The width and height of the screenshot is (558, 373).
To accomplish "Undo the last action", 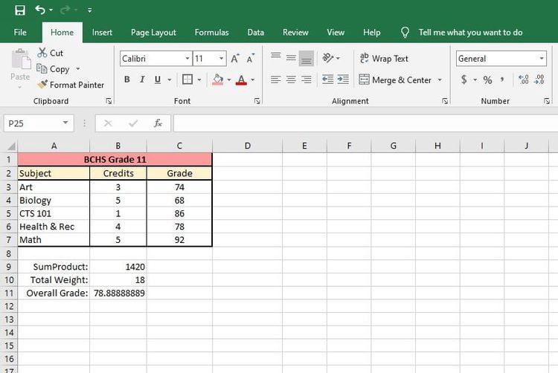I will 40,10.
